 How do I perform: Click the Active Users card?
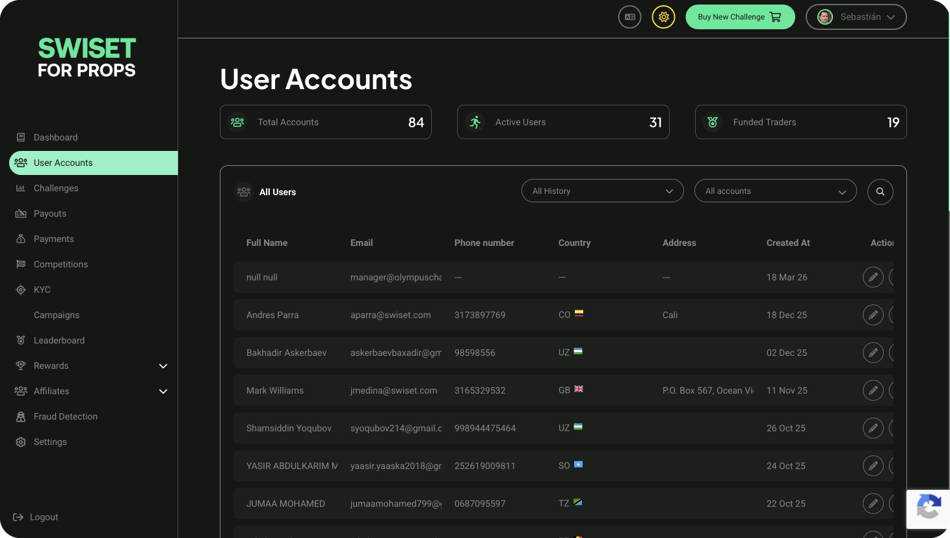pos(563,122)
